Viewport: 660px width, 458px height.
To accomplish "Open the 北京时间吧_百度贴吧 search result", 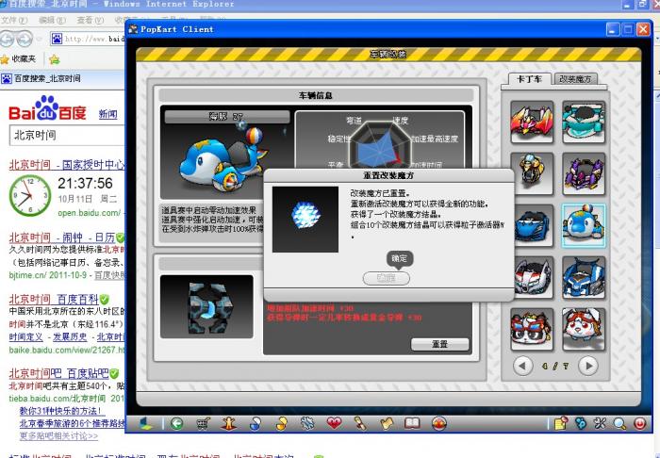I will [58, 373].
